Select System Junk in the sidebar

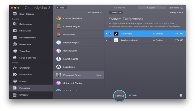pyautogui.click(x=31, y=24)
